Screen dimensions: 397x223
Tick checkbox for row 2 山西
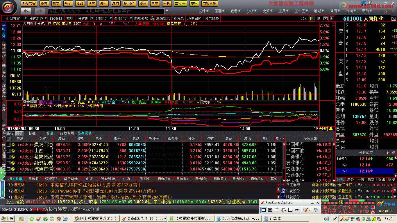(8, 151)
